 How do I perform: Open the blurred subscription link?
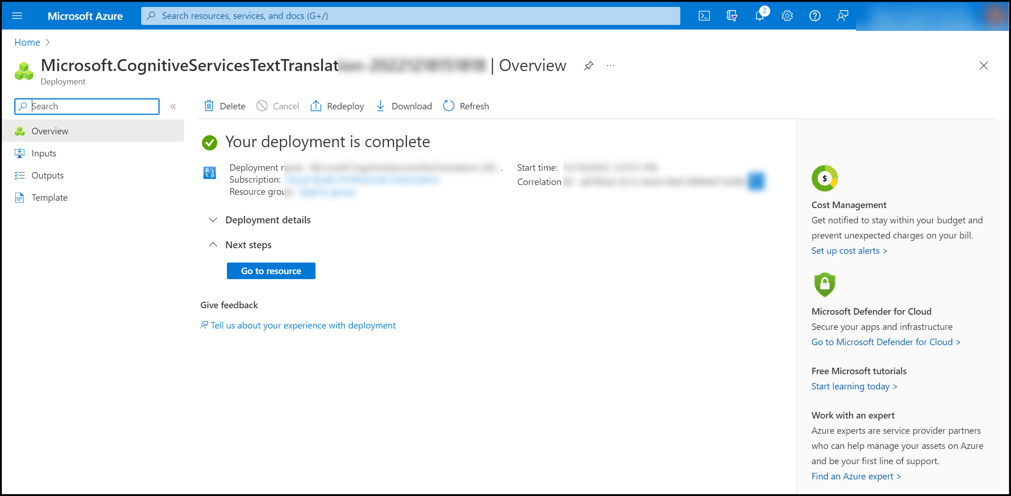click(363, 179)
